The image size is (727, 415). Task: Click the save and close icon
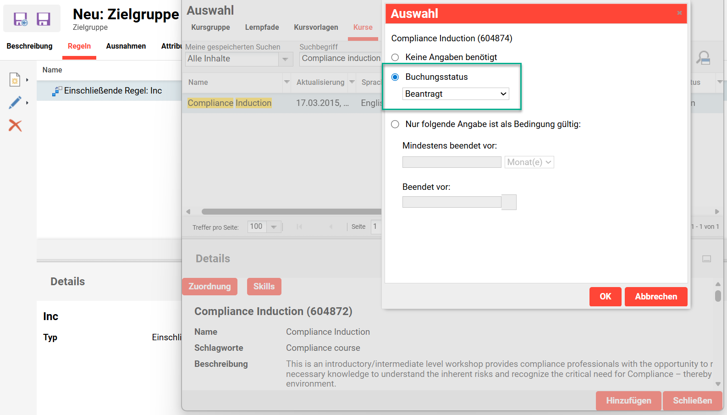(21, 19)
